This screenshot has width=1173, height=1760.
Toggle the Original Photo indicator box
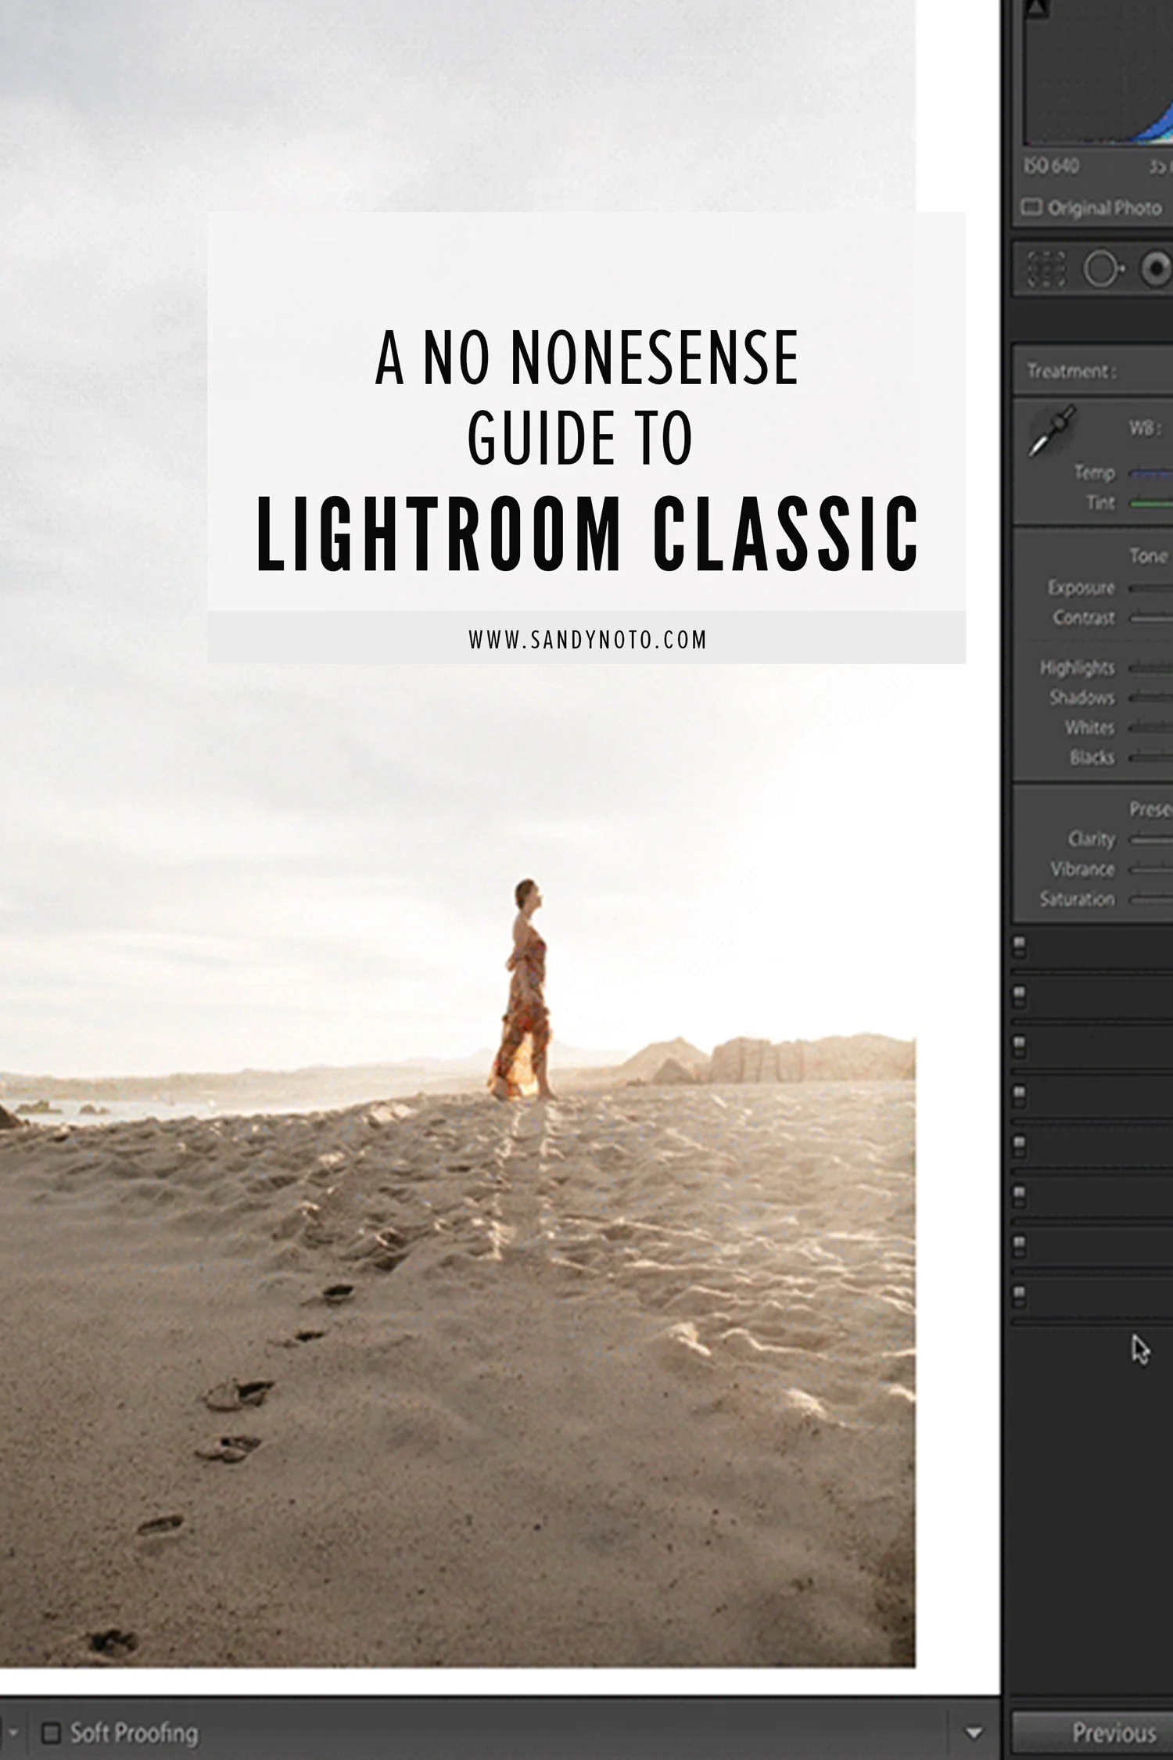coord(1032,207)
